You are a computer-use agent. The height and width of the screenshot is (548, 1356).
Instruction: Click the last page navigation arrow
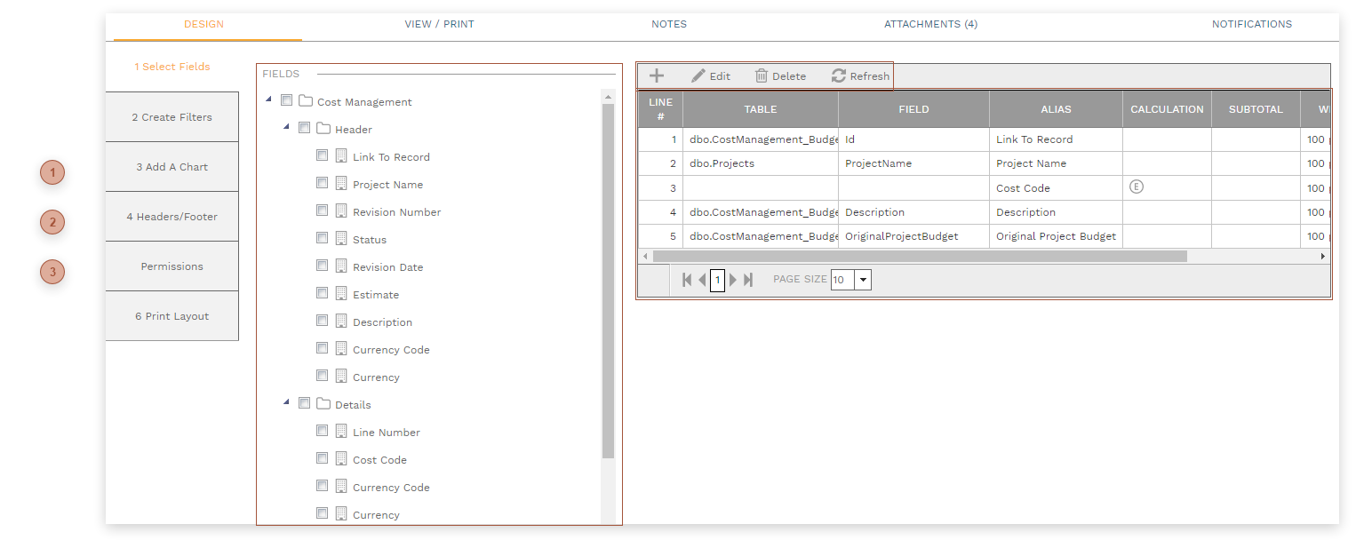point(747,279)
